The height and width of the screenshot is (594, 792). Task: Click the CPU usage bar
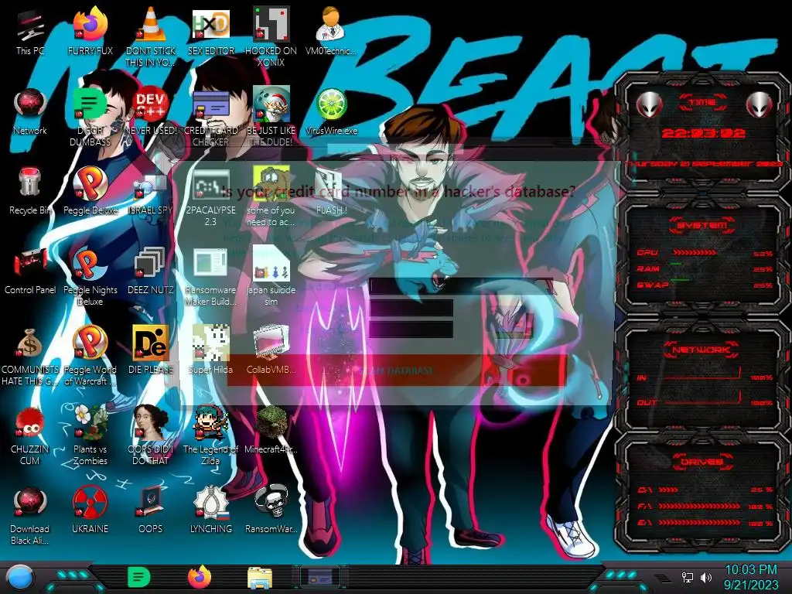pos(695,252)
